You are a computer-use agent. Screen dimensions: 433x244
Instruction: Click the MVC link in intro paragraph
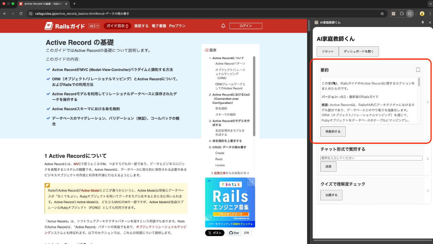tap(77, 164)
